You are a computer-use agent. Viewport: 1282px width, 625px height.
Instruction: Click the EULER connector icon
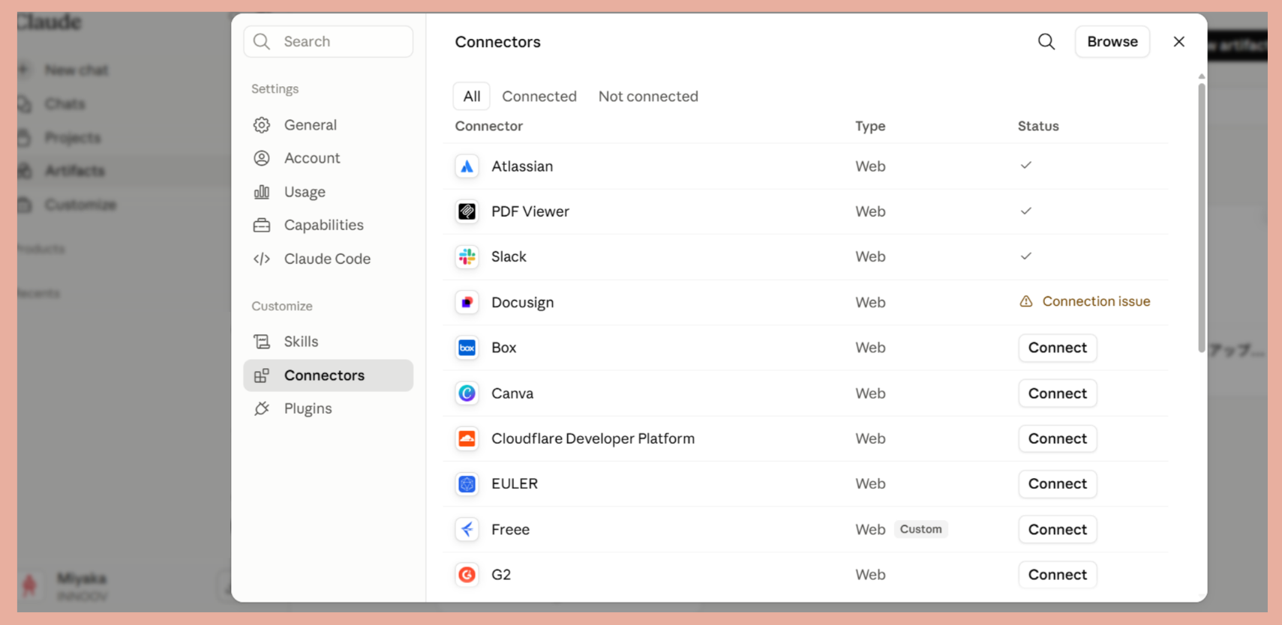tap(467, 484)
